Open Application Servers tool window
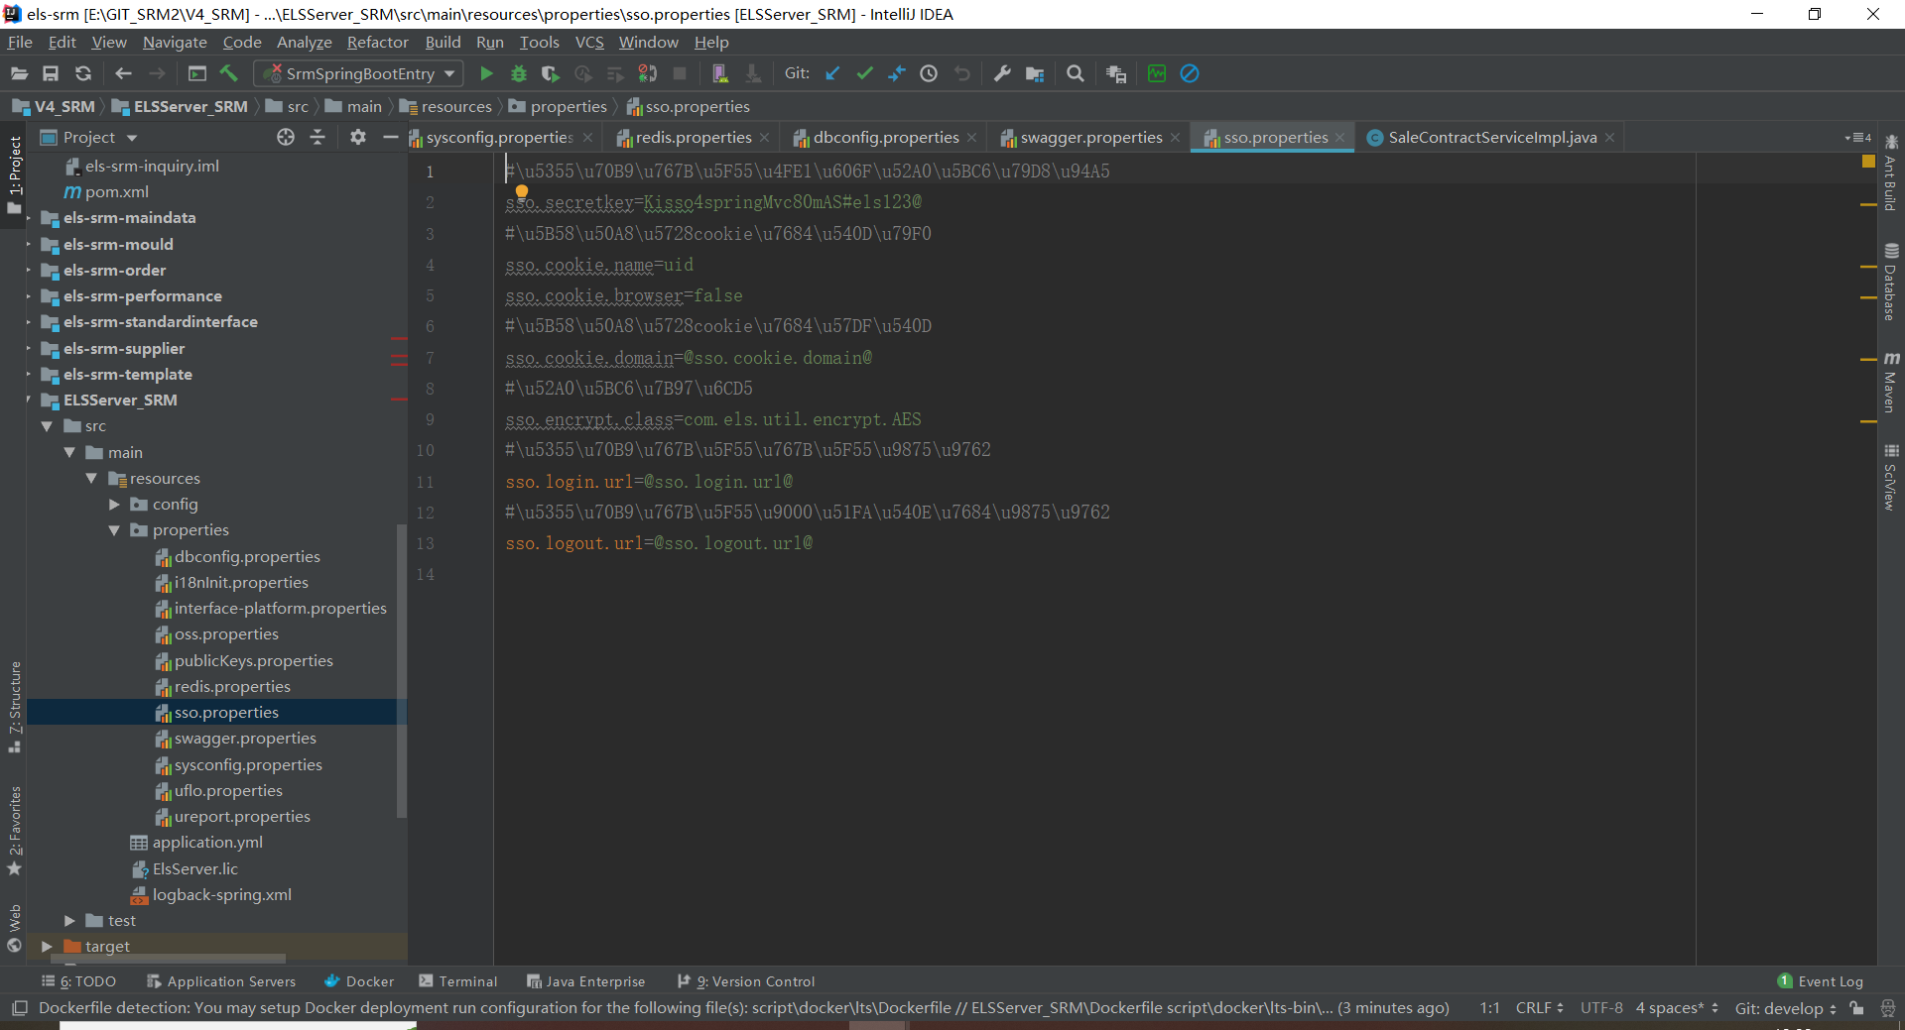 [221, 981]
